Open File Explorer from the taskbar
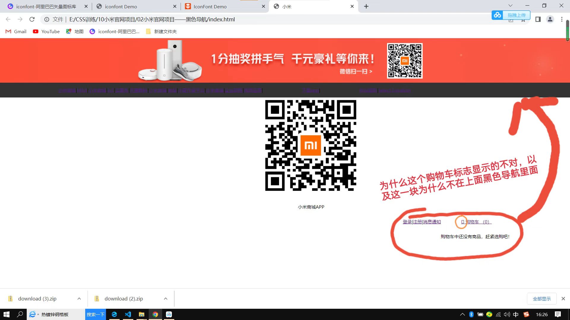 [x=142, y=314]
